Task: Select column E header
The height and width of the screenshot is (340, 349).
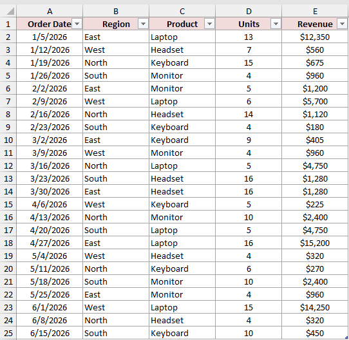Action: click(315, 11)
